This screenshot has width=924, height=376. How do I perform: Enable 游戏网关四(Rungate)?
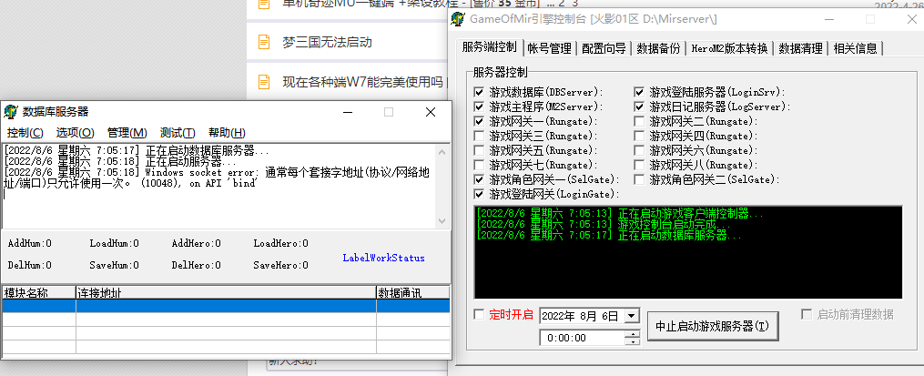[639, 136]
